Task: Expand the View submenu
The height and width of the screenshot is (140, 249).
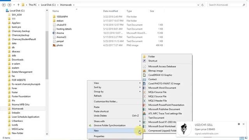Action: 115,83
